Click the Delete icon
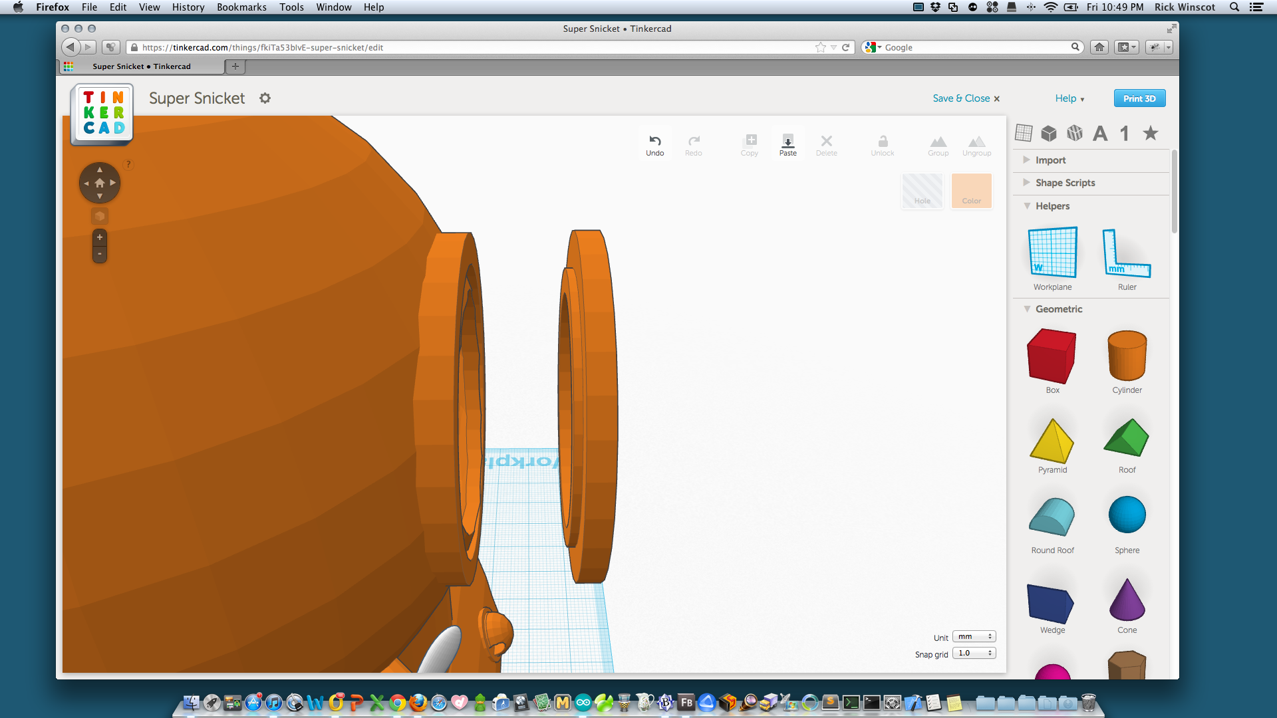The image size is (1277, 718). (x=827, y=141)
